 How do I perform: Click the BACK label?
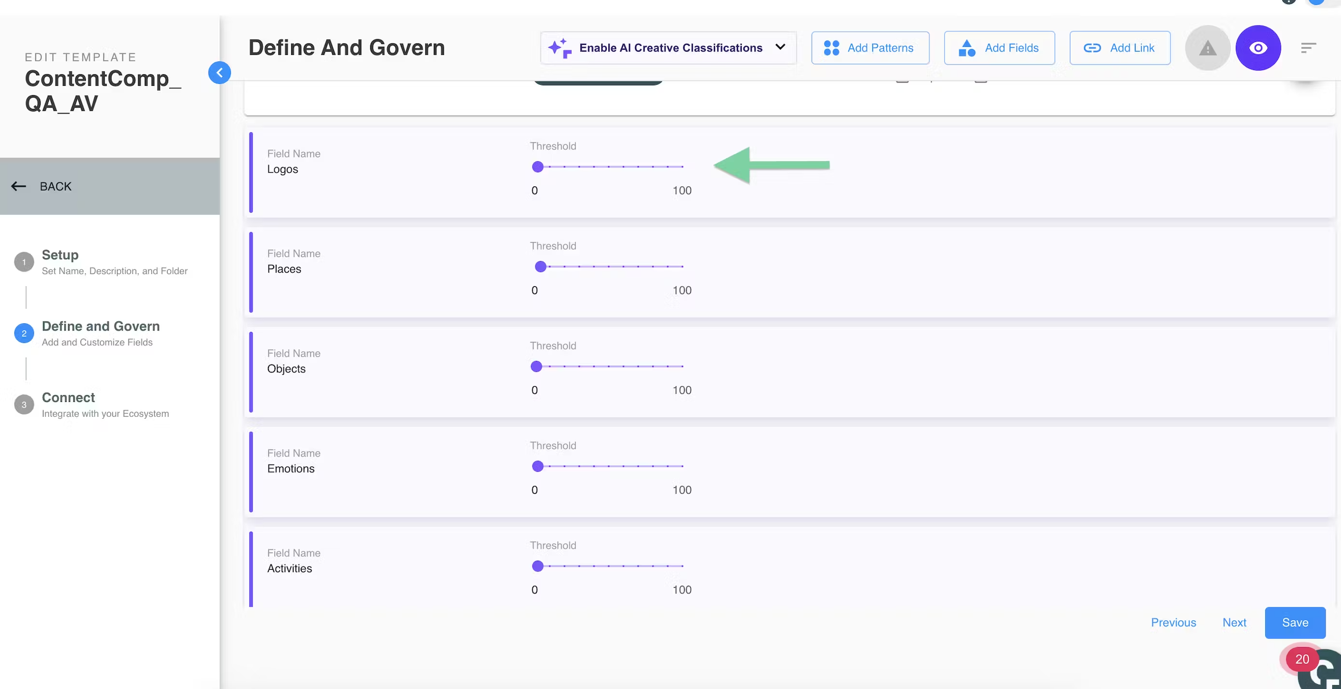[56, 186]
